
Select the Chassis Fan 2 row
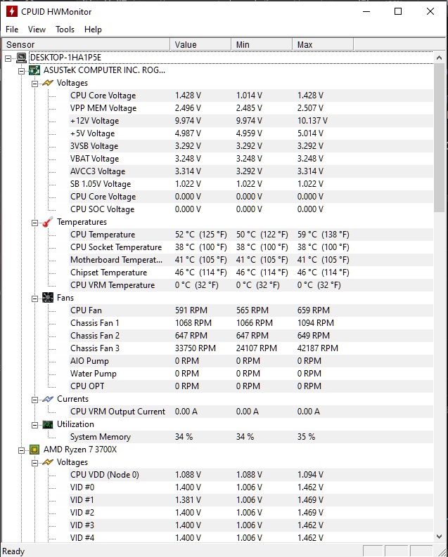(x=250, y=336)
